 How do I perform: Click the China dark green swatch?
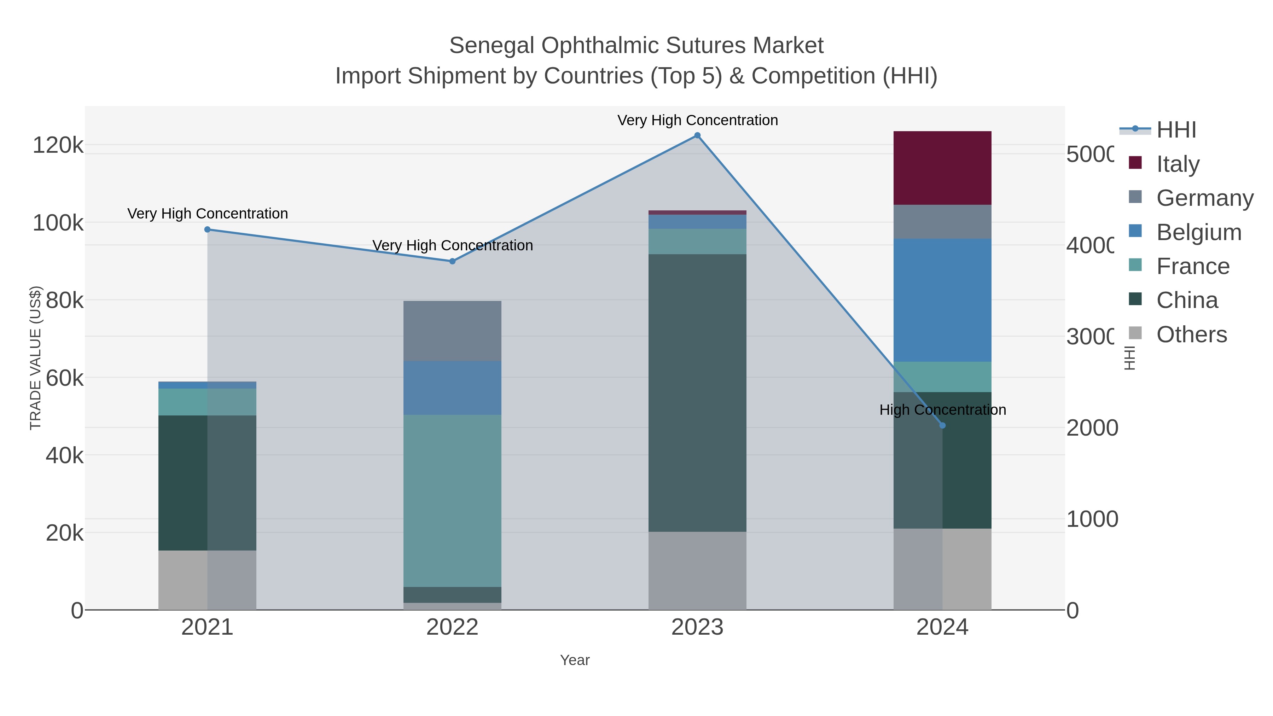pos(1135,299)
